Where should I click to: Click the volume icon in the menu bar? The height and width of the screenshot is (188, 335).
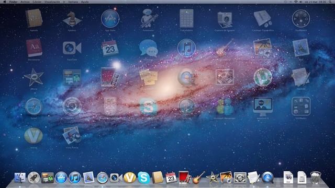point(301,2)
